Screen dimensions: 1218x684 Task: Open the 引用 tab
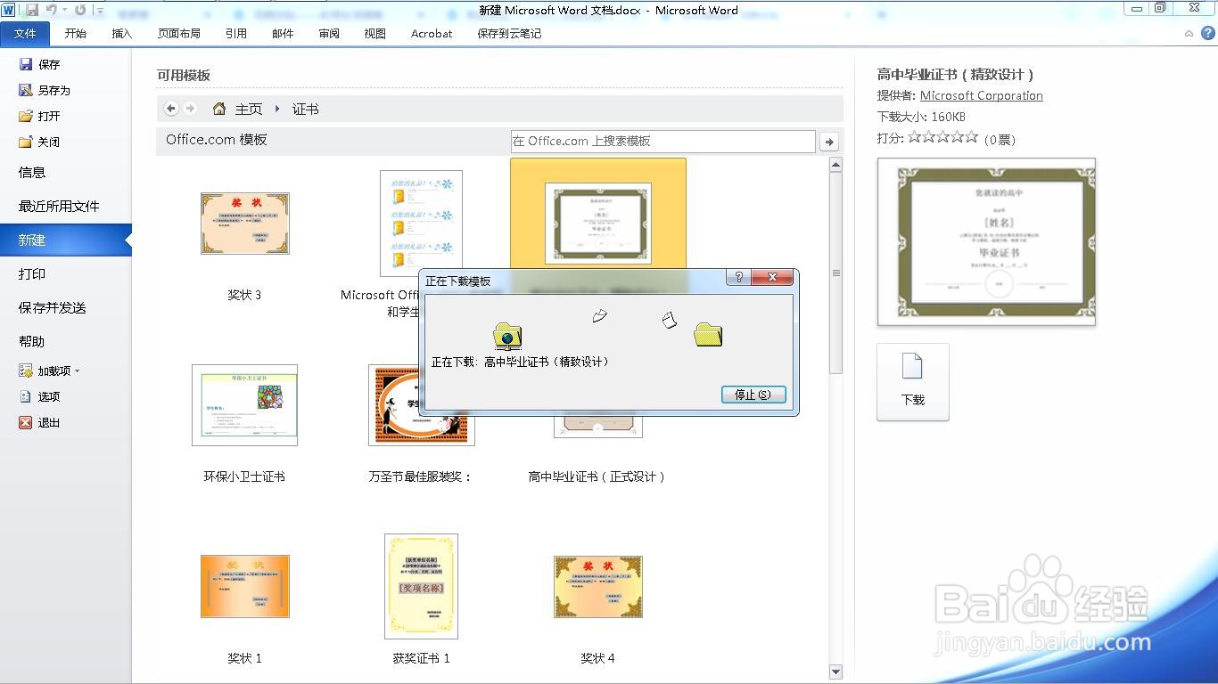click(236, 33)
